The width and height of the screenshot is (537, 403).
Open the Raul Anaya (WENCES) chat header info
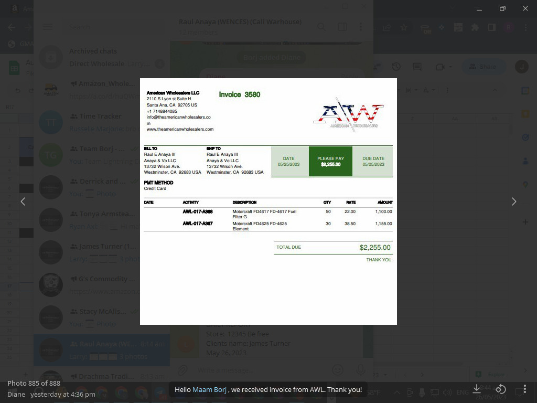(240, 26)
